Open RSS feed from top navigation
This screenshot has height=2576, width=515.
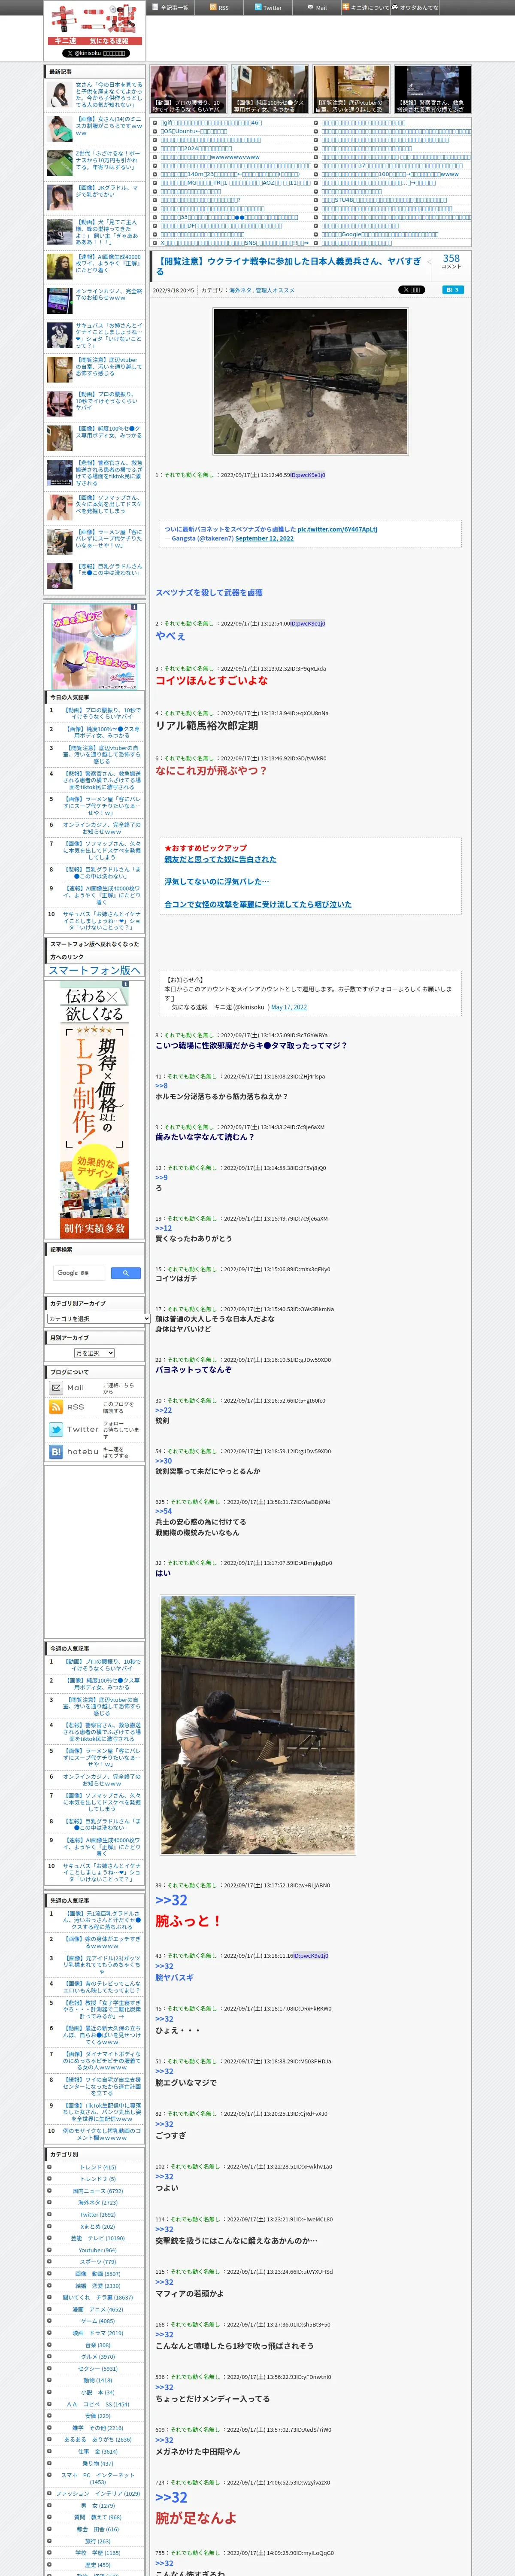point(219,7)
